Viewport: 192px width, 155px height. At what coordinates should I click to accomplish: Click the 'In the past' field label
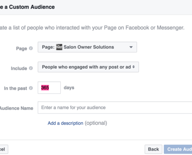click(x=16, y=88)
